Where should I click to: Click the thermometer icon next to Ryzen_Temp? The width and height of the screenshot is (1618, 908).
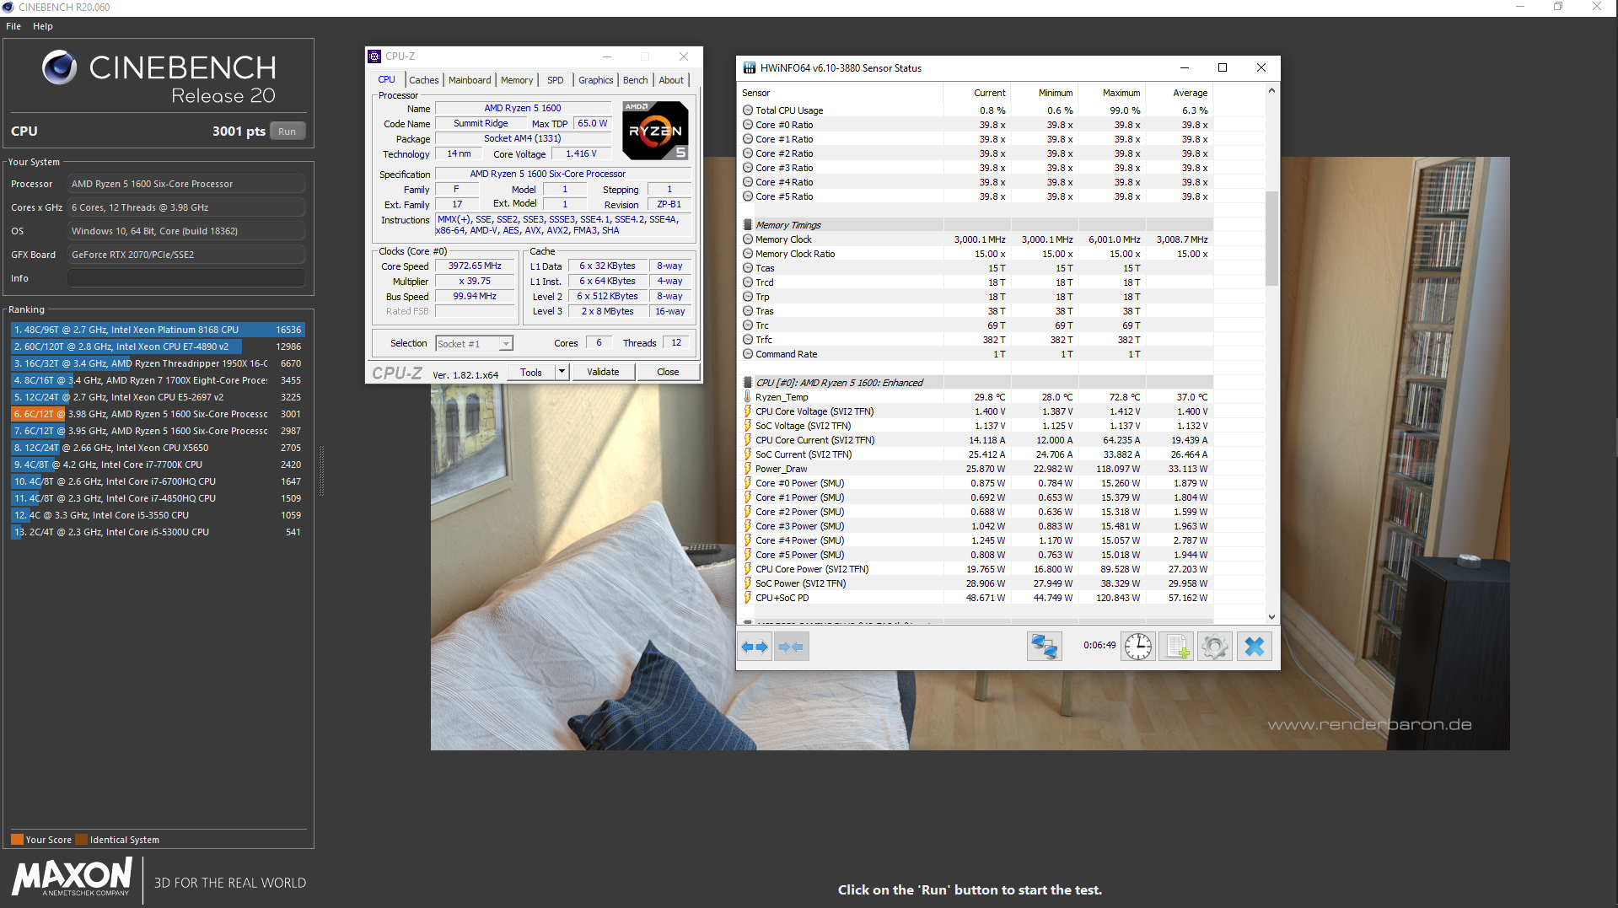748,397
